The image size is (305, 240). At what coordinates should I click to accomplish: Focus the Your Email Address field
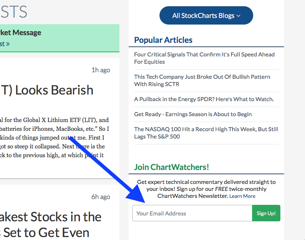[x=192, y=213]
